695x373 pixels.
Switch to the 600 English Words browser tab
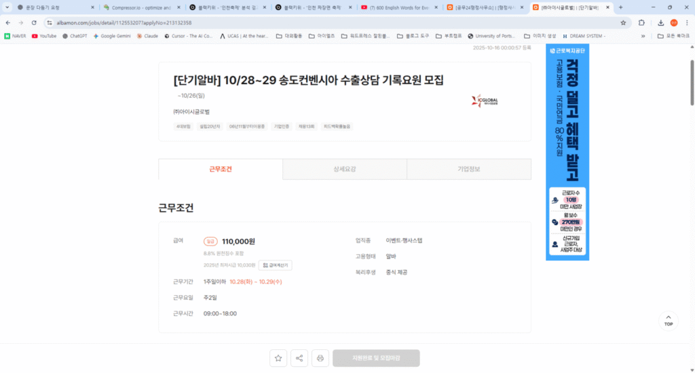(399, 7)
